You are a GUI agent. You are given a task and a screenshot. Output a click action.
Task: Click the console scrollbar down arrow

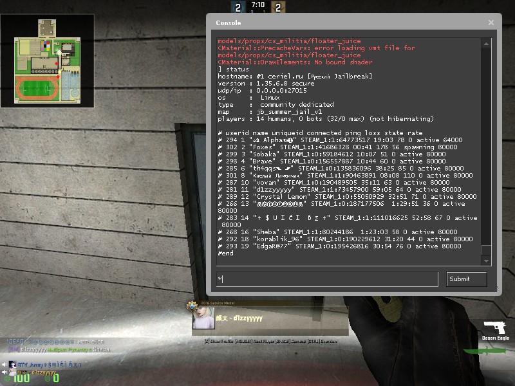486,259
